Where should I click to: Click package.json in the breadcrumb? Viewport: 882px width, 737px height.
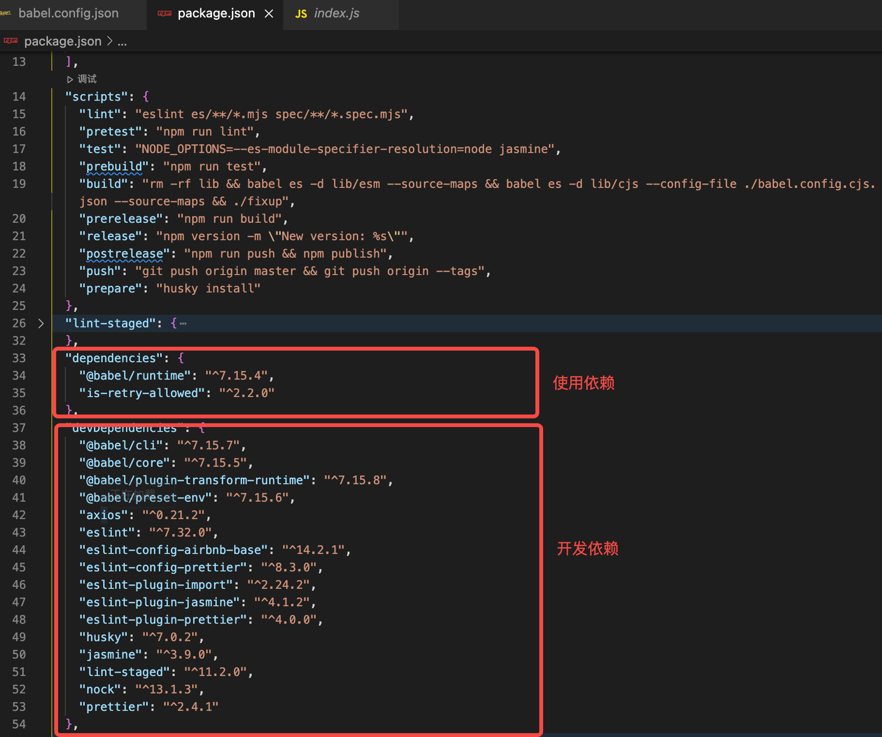tap(63, 41)
